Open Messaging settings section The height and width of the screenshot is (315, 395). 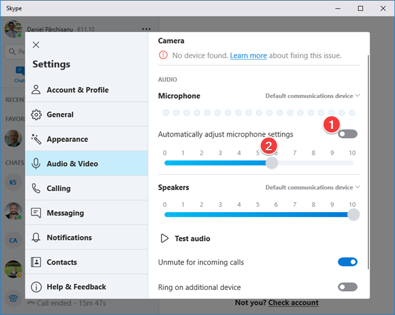(x=87, y=213)
